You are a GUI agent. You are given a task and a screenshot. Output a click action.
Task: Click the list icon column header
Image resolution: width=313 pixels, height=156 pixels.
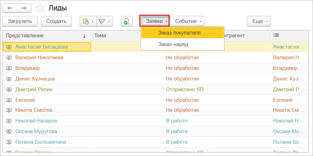click(276, 35)
